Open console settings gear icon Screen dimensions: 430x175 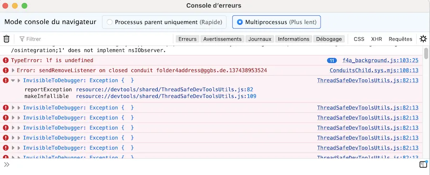[x=423, y=39]
